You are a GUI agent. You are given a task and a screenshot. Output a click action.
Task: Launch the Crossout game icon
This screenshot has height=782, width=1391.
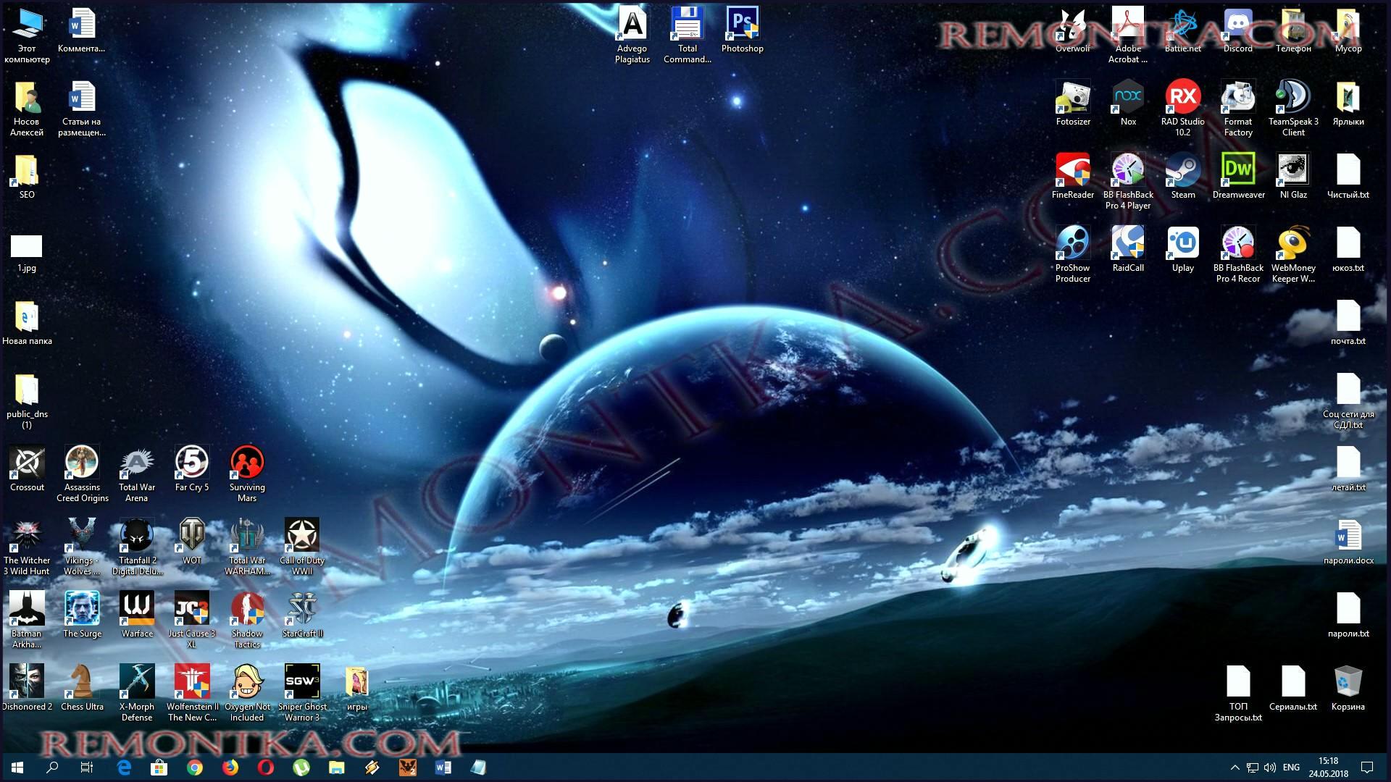(27, 468)
